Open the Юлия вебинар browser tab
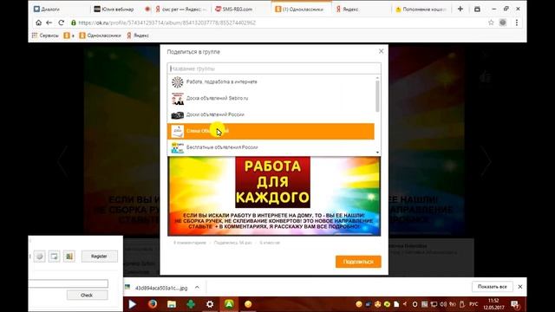555x312 pixels. (114, 10)
